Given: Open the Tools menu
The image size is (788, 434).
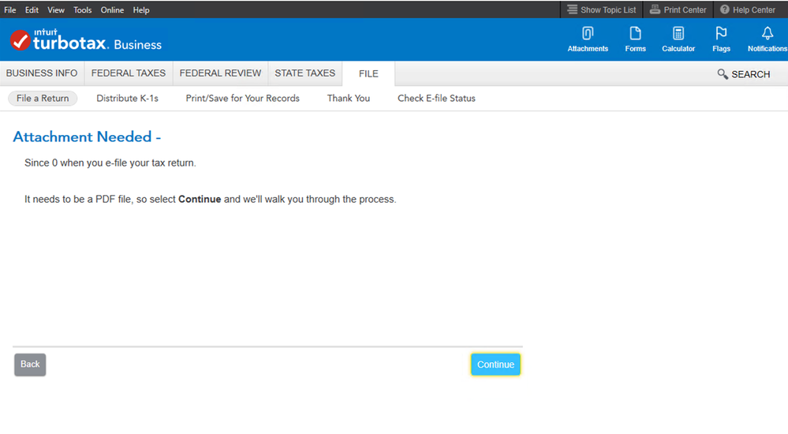Looking at the screenshot, I should [x=82, y=10].
